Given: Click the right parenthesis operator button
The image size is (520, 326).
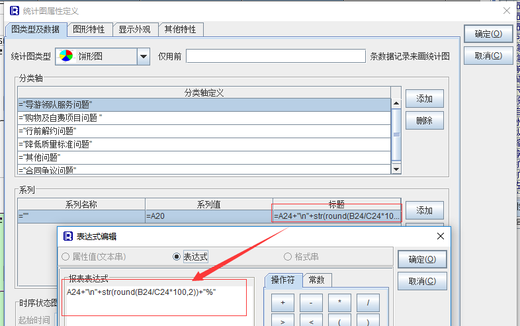Looking at the screenshot, I should tap(368, 320).
